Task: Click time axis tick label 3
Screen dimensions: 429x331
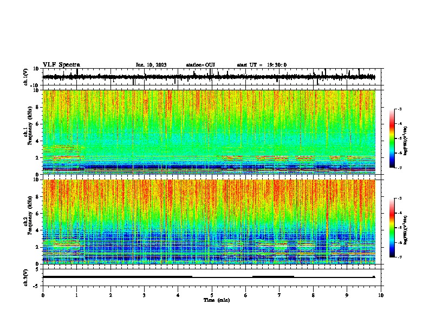Action: pos(144,295)
